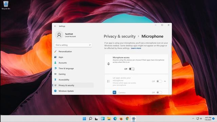Click the Find a setting search box
The height and width of the screenshot is (122, 217).
point(73,45)
